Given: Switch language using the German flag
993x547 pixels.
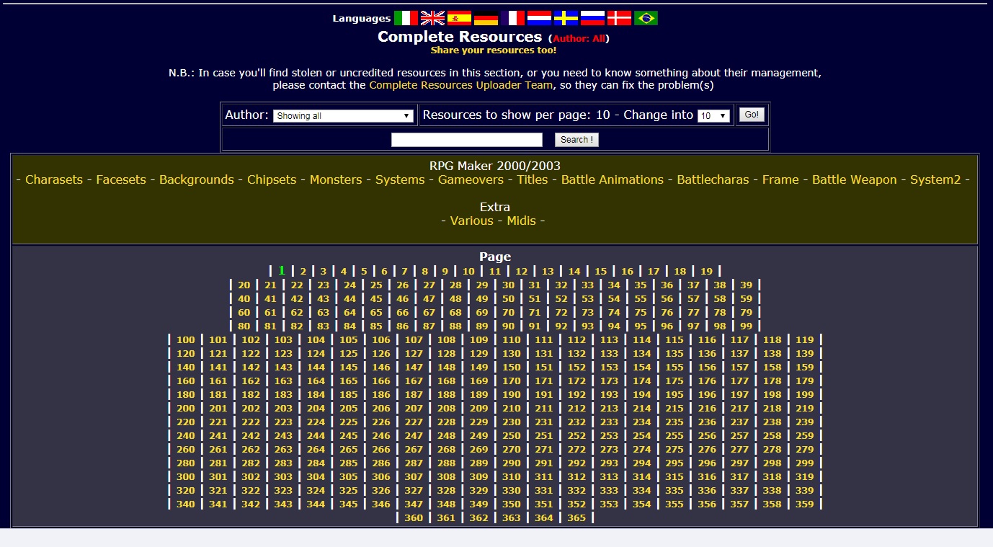Looking at the screenshot, I should [x=486, y=18].
